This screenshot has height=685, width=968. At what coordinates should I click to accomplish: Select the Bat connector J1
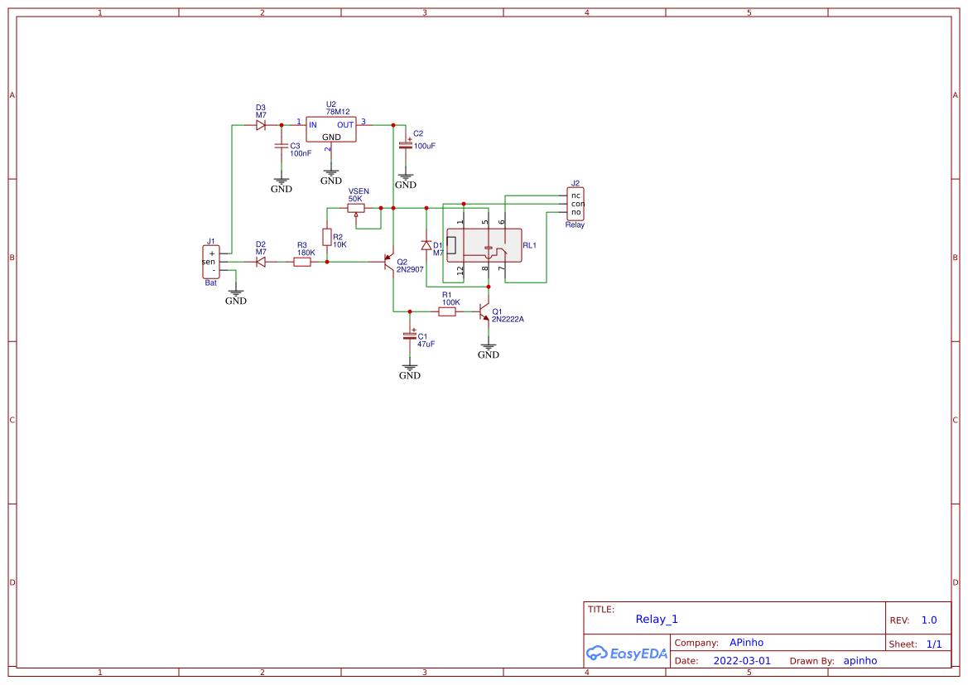[x=211, y=260]
